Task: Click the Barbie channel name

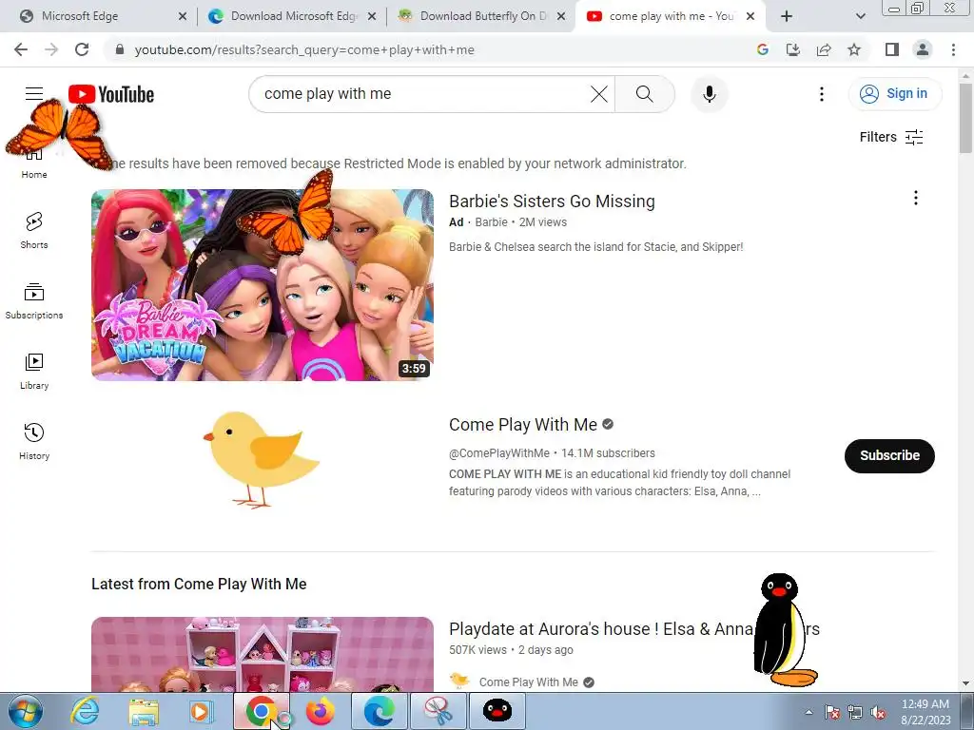Action: [x=491, y=222]
